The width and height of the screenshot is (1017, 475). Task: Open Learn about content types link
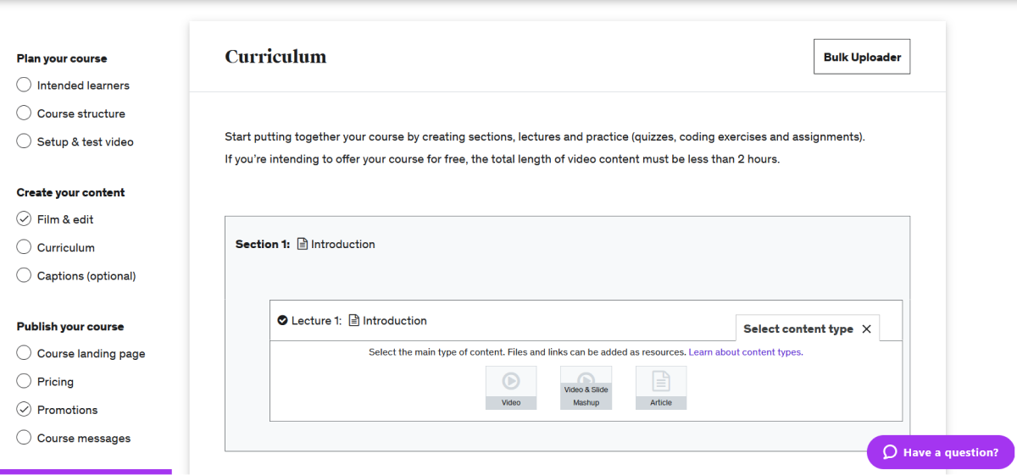745,352
